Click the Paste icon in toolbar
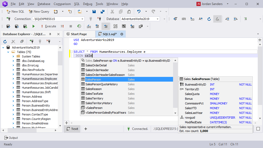Viewport: 263px width, 148px height. click(129, 12)
